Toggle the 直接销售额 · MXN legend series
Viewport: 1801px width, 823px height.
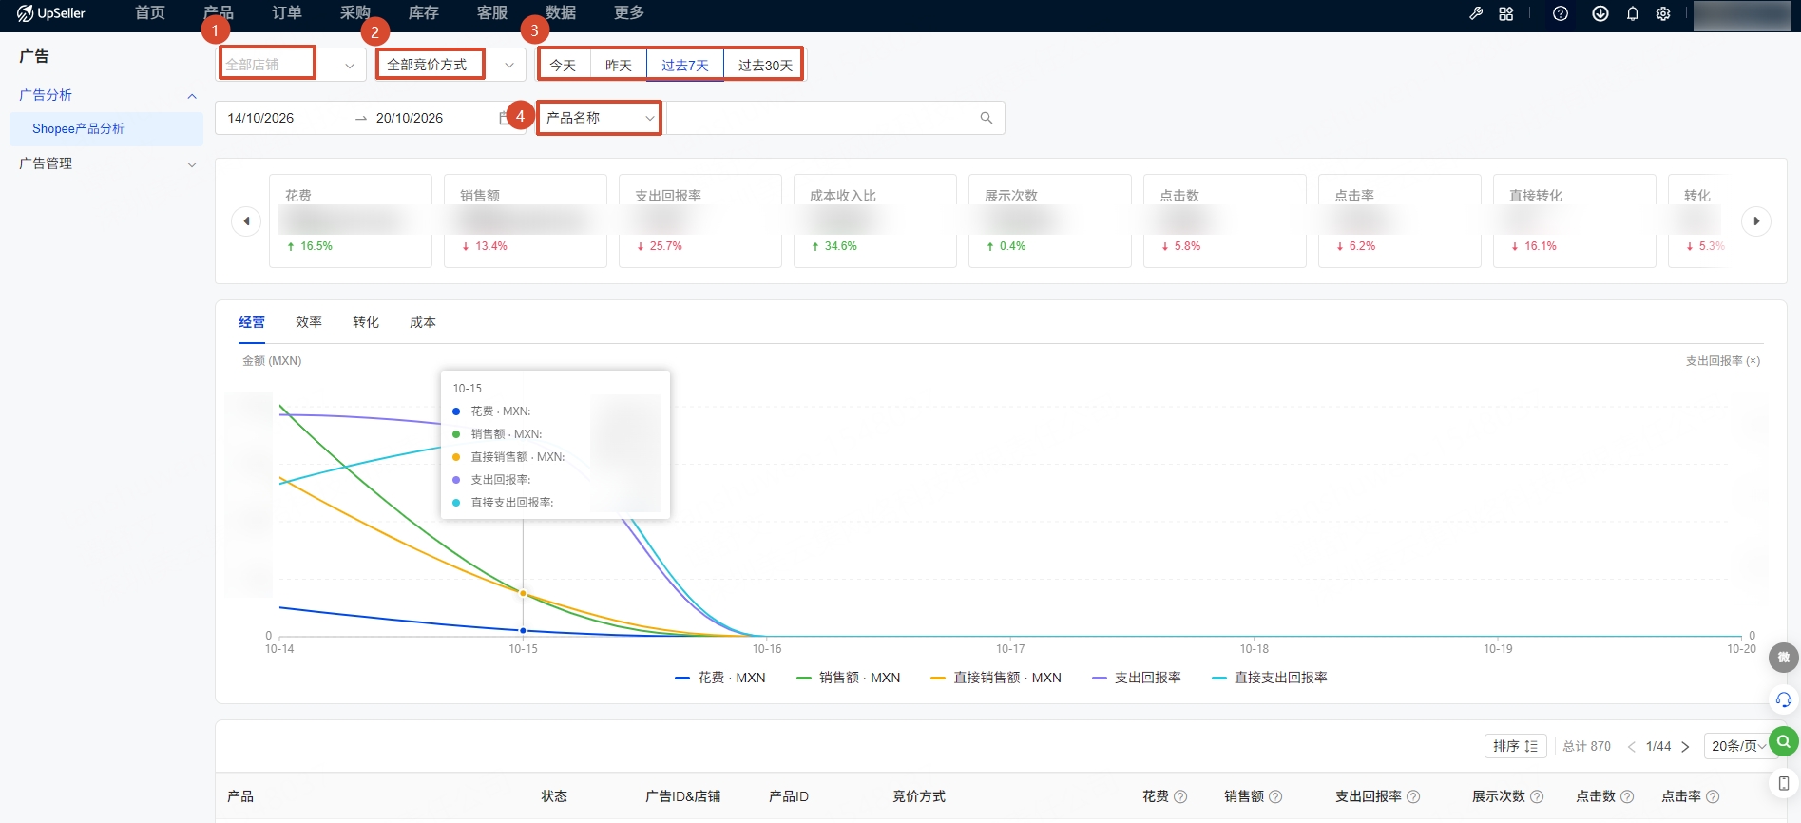(996, 678)
